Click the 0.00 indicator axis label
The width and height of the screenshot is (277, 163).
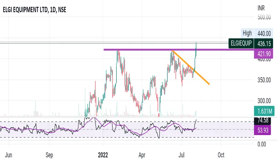(x=262, y=144)
